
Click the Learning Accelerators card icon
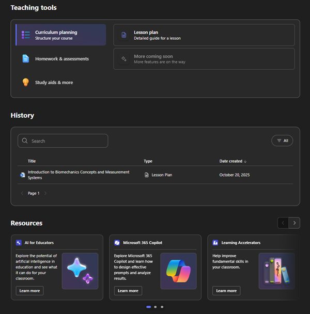click(x=215, y=243)
